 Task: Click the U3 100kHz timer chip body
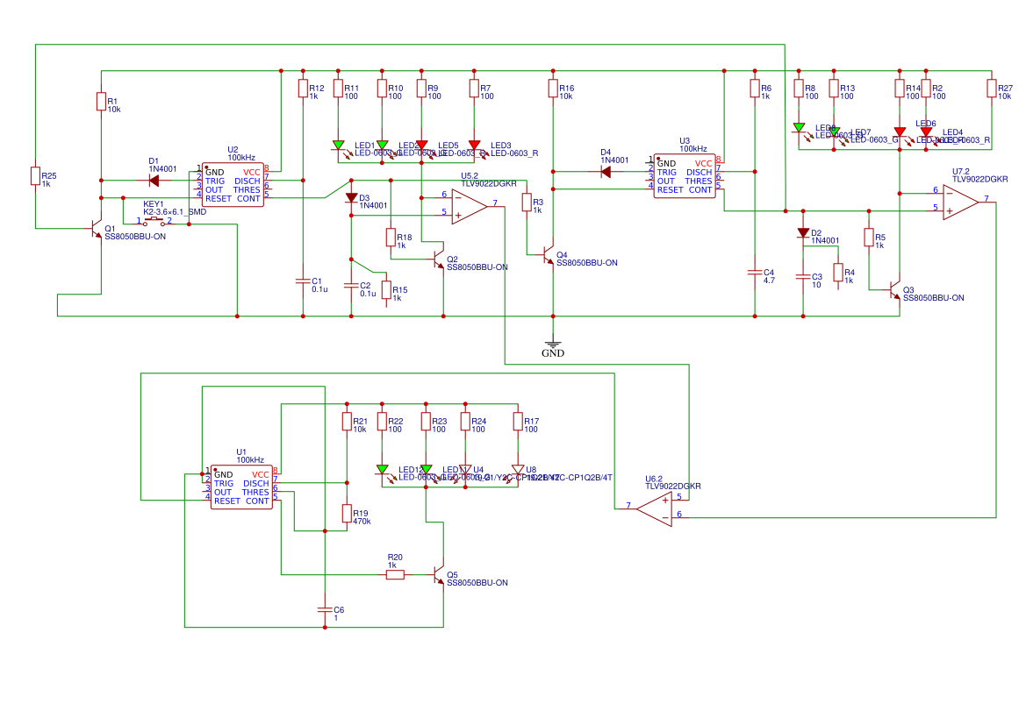pyautogui.click(x=685, y=176)
